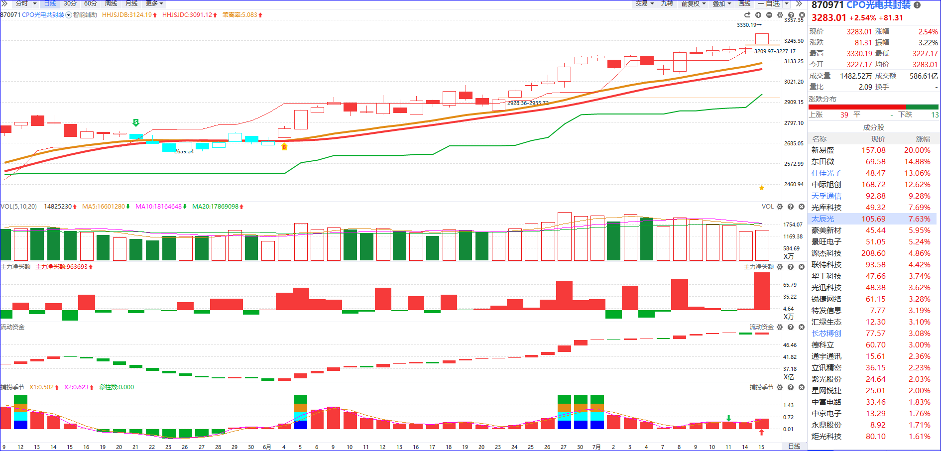Click the green down arrow in 捕捞季节 chart

click(x=729, y=418)
